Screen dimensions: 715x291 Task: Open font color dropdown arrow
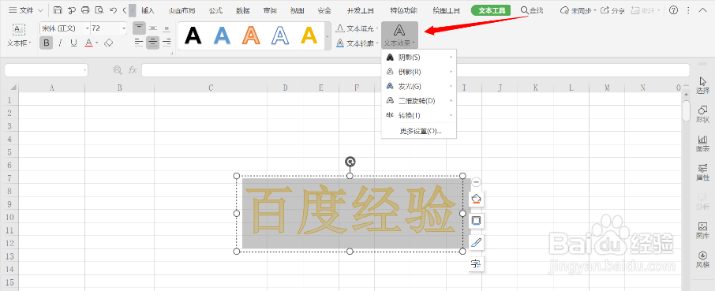96,43
